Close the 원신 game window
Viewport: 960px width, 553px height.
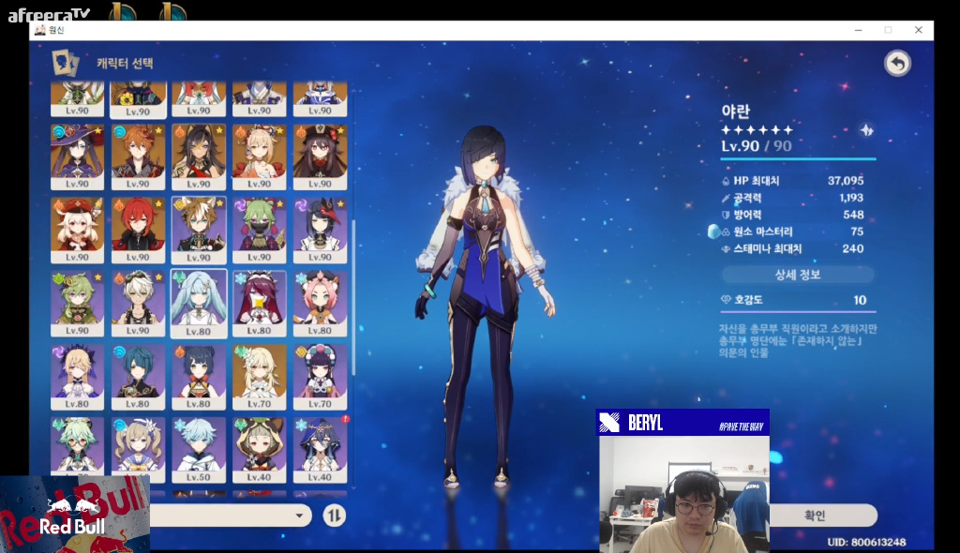pyautogui.click(x=919, y=30)
